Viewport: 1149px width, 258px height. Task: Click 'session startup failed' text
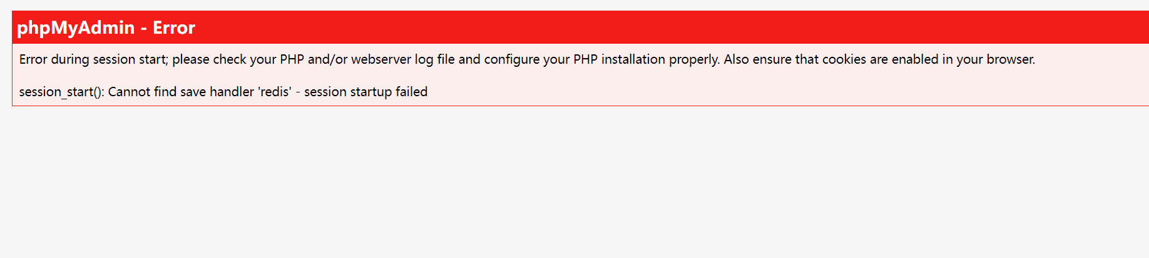366,92
